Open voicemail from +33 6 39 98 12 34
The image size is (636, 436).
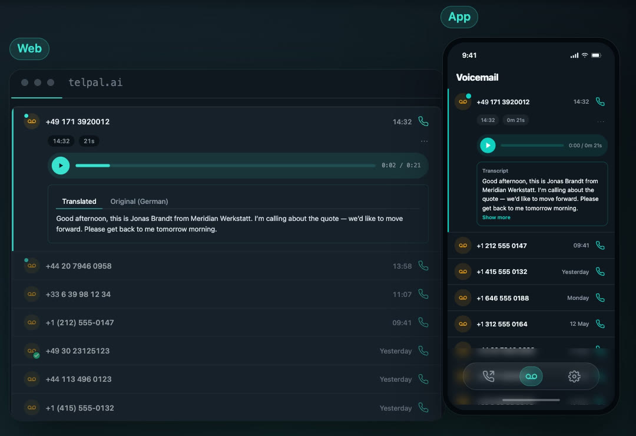[226, 294]
